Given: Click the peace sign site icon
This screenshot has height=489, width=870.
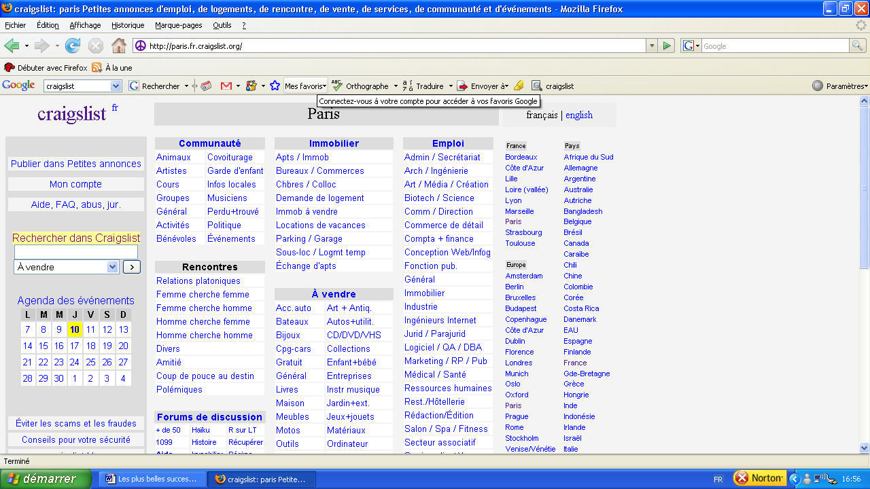Looking at the screenshot, I should 141,46.
